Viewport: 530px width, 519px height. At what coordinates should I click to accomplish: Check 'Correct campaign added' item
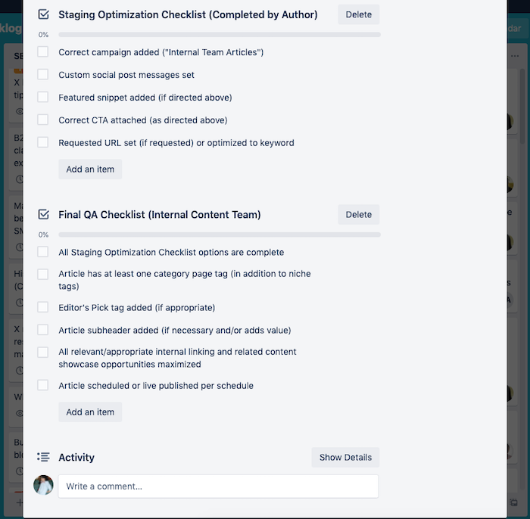click(x=43, y=52)
